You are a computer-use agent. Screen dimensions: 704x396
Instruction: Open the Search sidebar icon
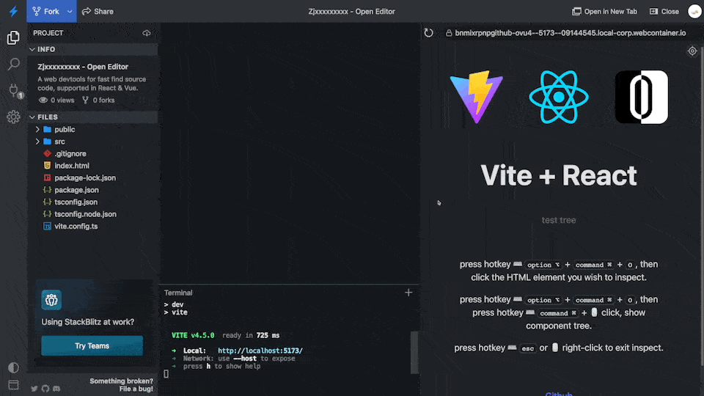(13, 64)
